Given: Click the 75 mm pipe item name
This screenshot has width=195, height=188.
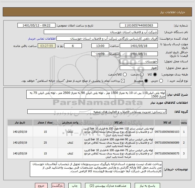Looking at the screenshot, I should [119, 153].
